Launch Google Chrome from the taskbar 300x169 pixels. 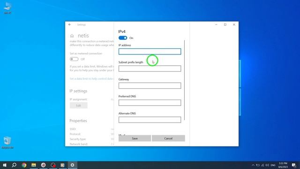24,165
